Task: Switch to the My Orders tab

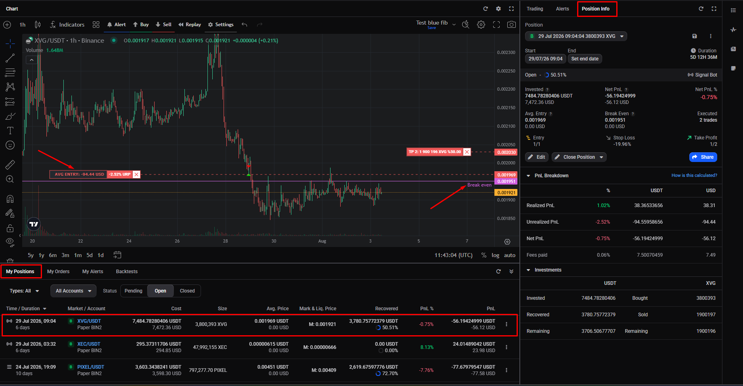Action: 58,272
